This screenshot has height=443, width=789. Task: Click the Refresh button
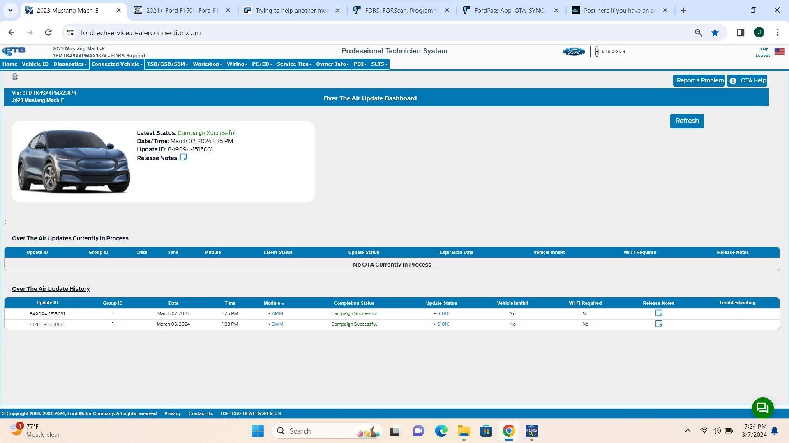pyautogui.click(x=687, y=121)
